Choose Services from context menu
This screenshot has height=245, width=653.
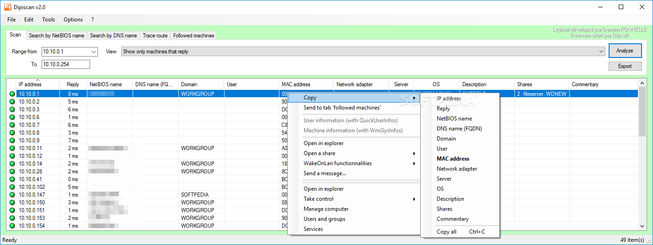(x=354, y=229)
